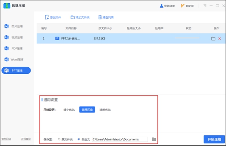Click 添加文件夹 to add a folder
Image resolution: width=226 pixels, height=146 pixels.
coord(80,17)
